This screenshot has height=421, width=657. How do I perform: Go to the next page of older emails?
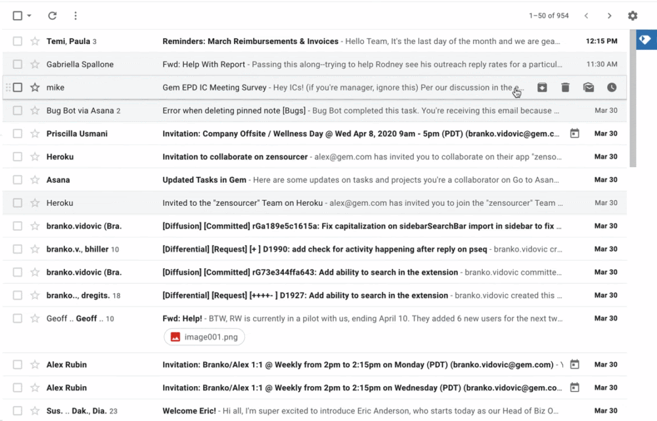click(x=610, y=16)
